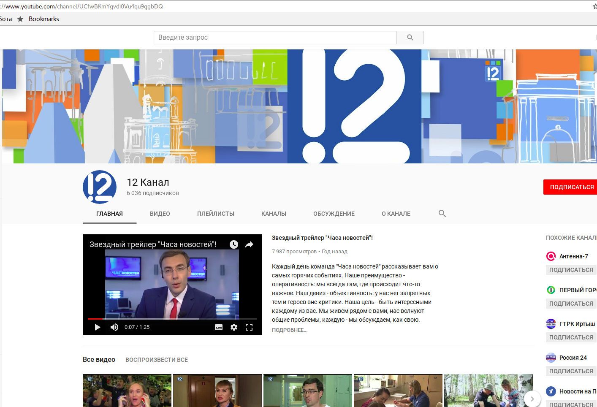Open the channel search magnifier icon
The height and width of the screenshot is (407, 597).
click(442, 214)
